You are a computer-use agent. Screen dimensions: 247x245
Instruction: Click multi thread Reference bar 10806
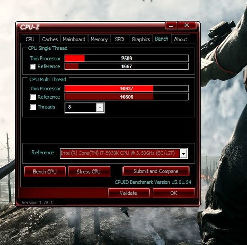127,97
